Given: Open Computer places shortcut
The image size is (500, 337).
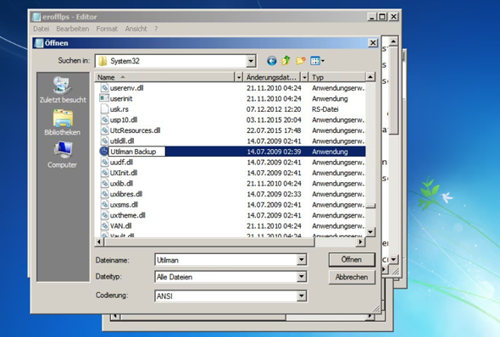Looking at the screenshot, I should pyautogui.click(x=63, y=155).
